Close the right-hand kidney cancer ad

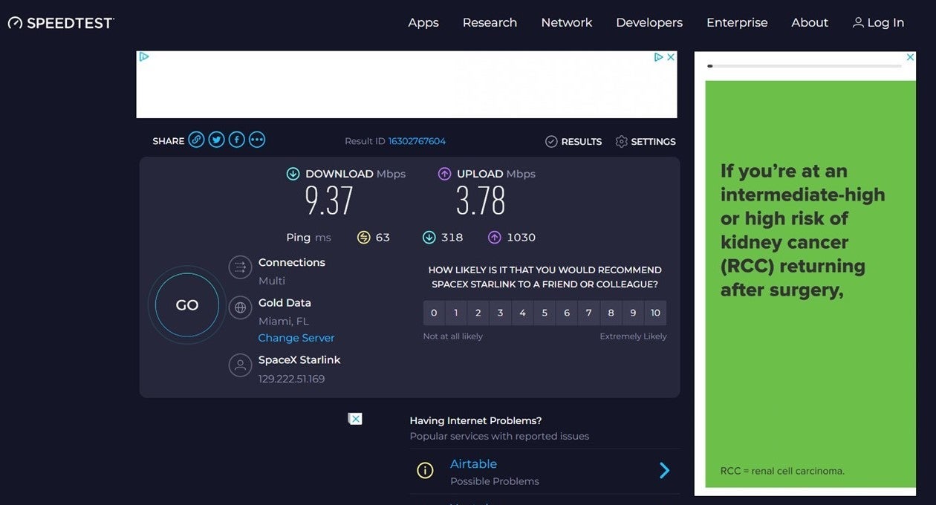pyautogui.click(x=910, y=57)
